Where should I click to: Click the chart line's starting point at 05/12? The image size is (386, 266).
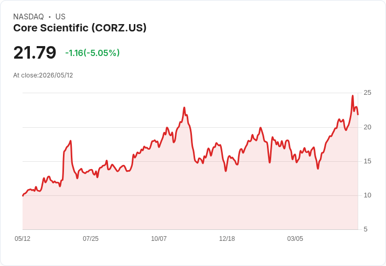click(23, 196)
